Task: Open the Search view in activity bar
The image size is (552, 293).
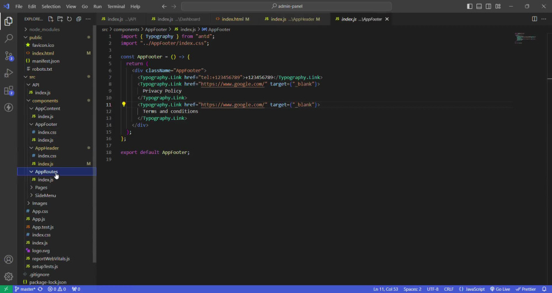Action: 9,39
